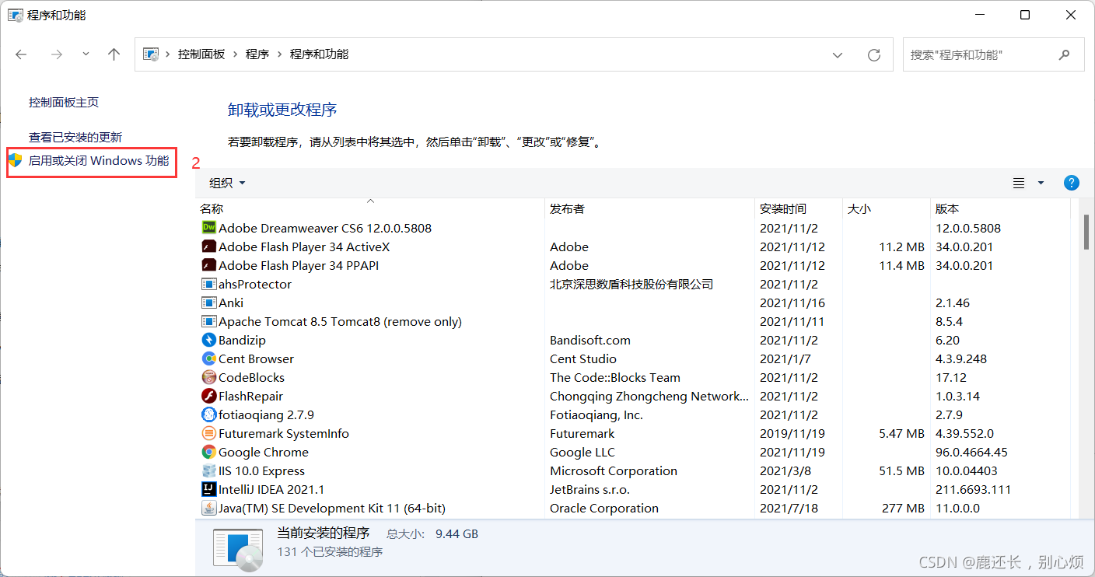The image size is (1095, 577).
Task: Select publisher JetBrains s.r.o. cell
Action: click(x=589, y=489)
